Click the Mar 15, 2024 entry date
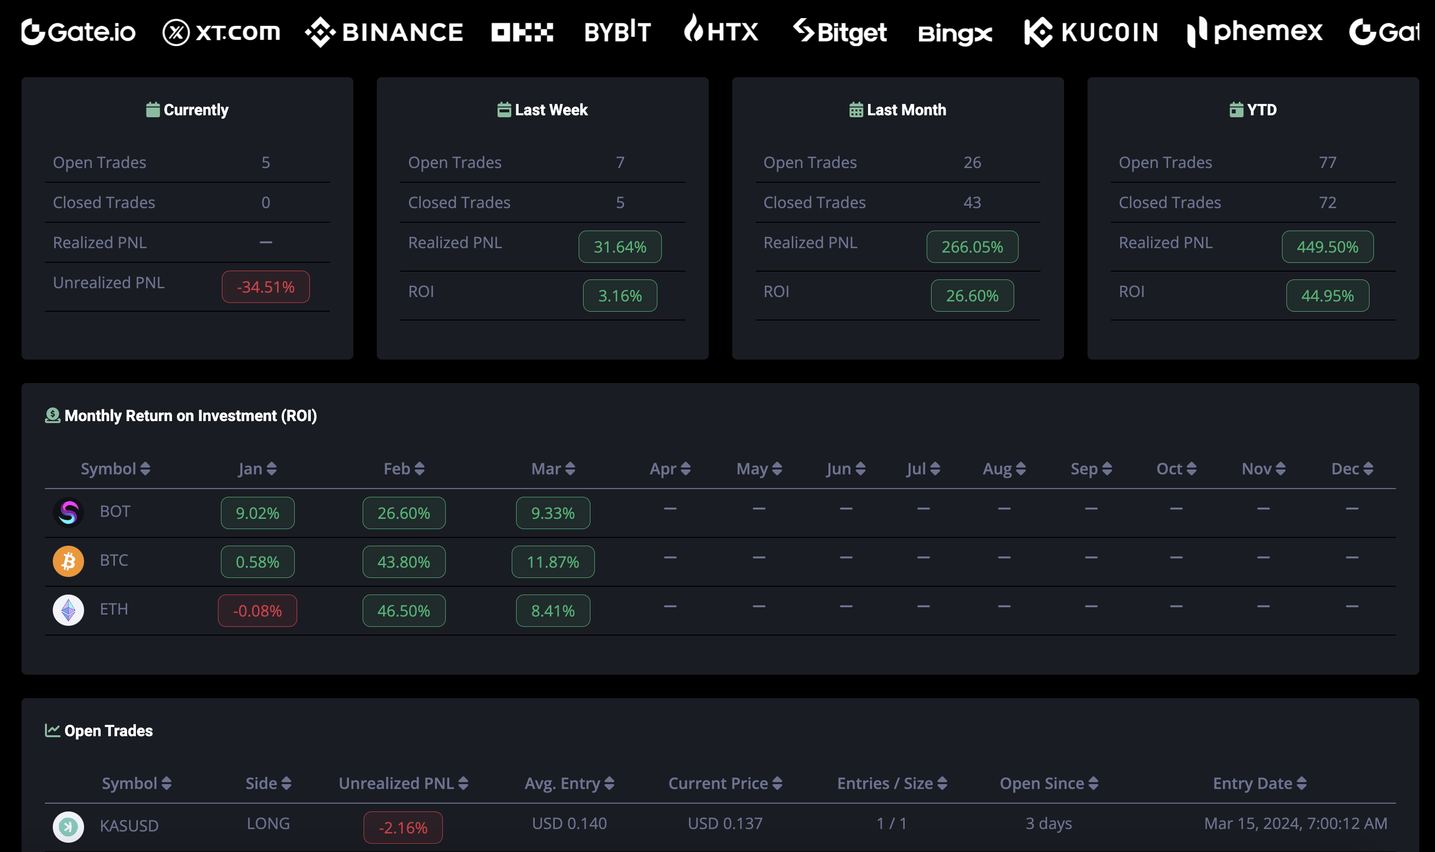 pos(1296,823)
